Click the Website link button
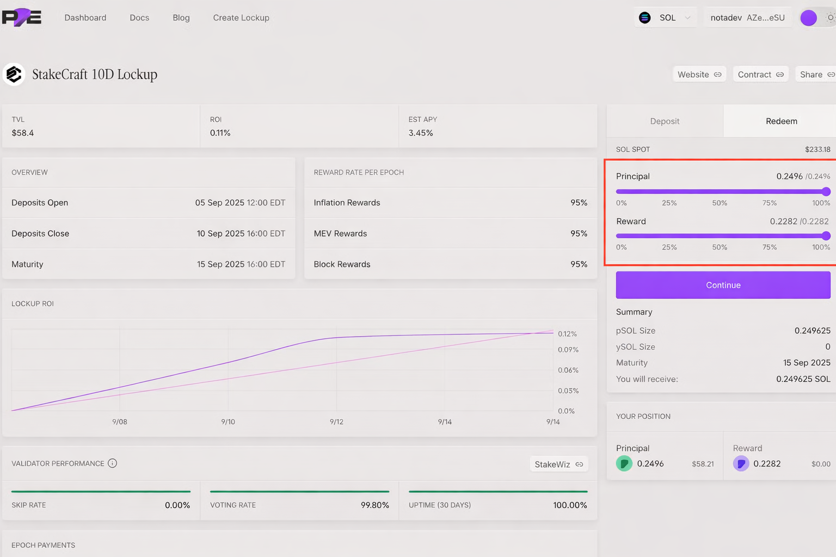Screen dimensions: 836x557 [x=699, y=75]
